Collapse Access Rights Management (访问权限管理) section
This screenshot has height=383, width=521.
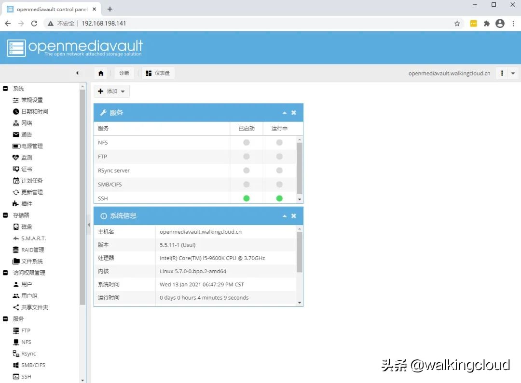tap(5, 273)
